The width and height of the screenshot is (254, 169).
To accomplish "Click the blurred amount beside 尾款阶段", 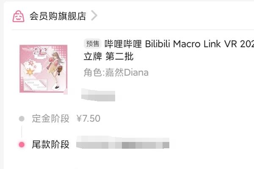I will pyautogui.click(x=123, y=142).
